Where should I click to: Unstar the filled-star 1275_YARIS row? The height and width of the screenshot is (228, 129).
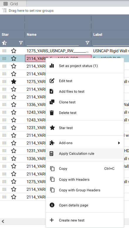[14, 82]
